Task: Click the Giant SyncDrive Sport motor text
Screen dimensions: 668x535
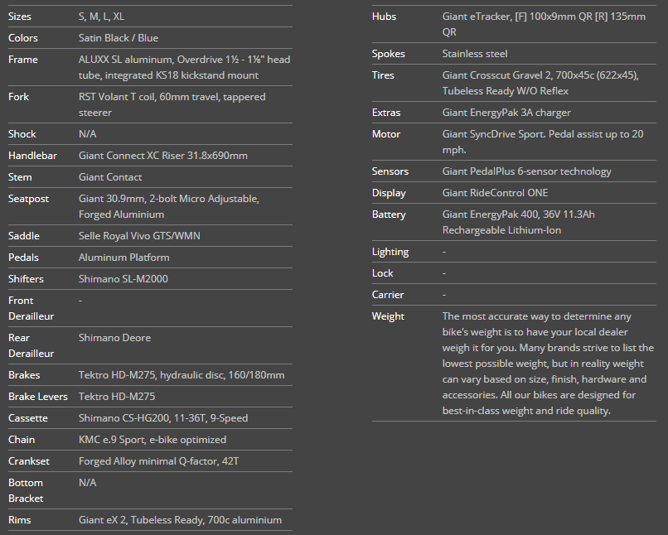Action: pyautogui.click(x=542, y=142)
